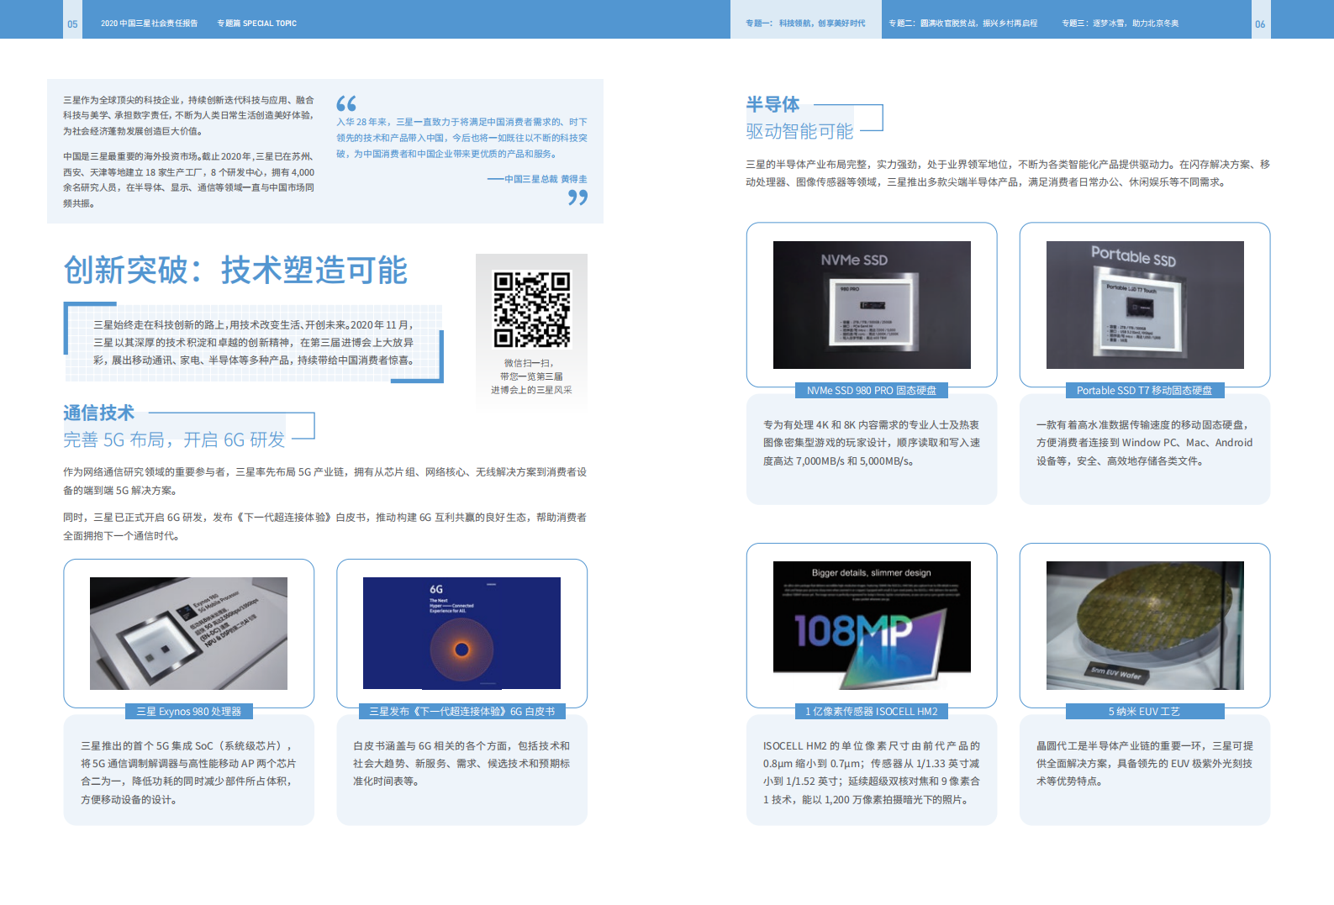Click the paragraph starting 中国是三星最重要的海外投资市场
The image size is (1334, 905).
[188, 180]
